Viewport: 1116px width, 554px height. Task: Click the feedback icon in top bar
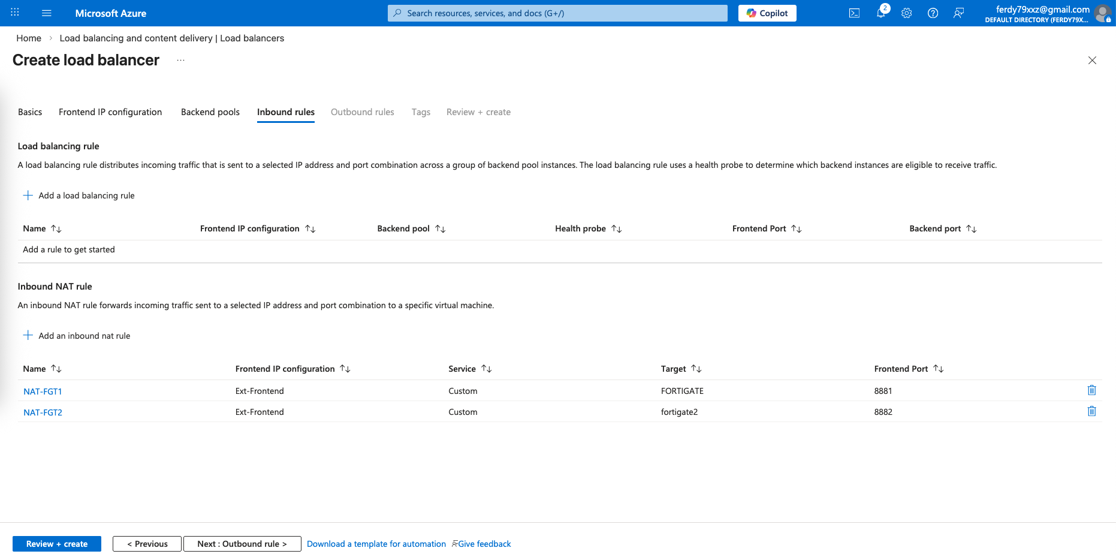click(x=958, y=13)
